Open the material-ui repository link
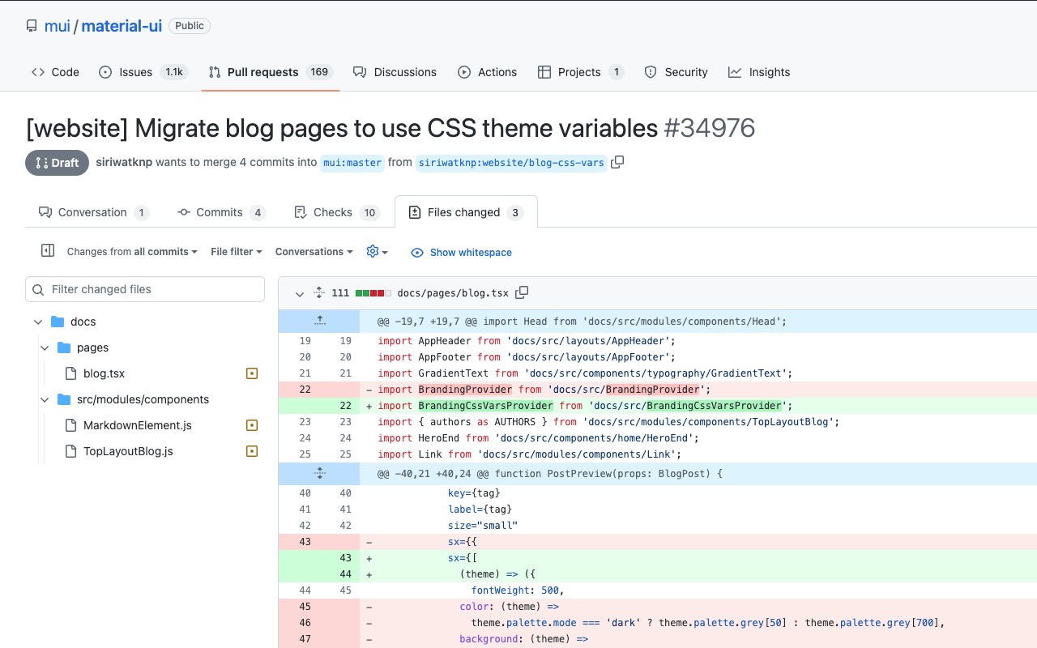 122,26
